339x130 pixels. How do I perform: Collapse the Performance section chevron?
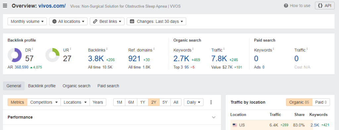(214, 117)
